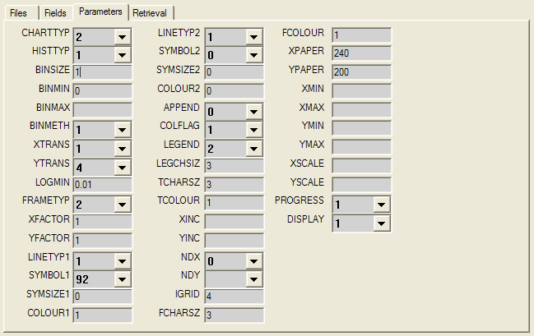
Task: Click the TCHARSZ text field
Action: point(234,183)
